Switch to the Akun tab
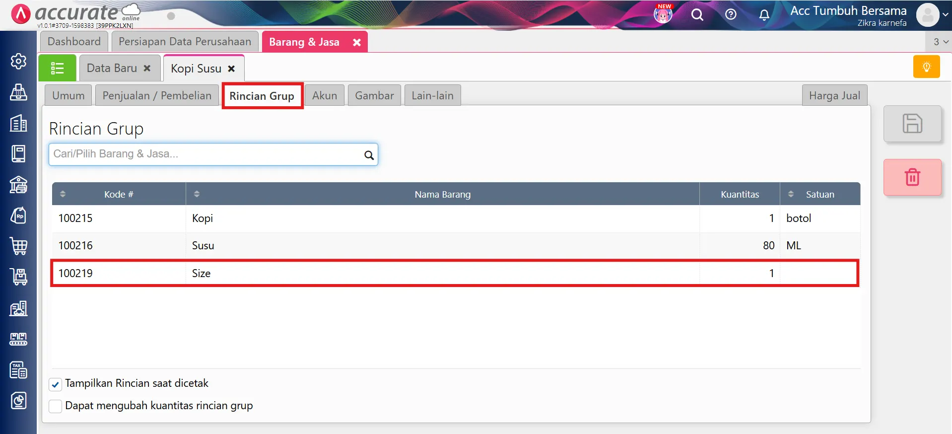 (x=324, y=96)
